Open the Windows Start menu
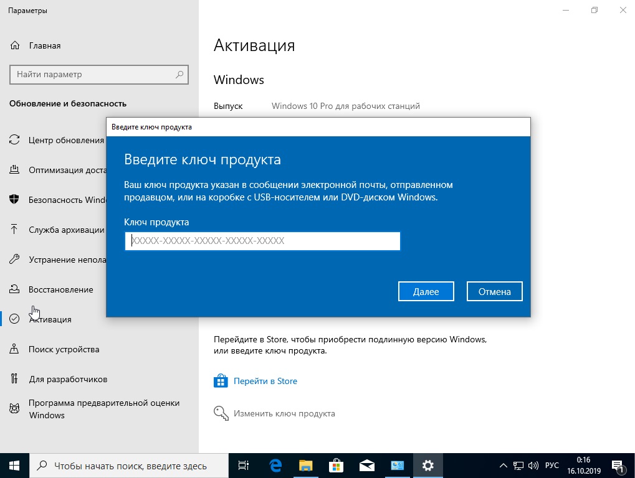Viewport: 635px width, 478px height. coord(14,466)
